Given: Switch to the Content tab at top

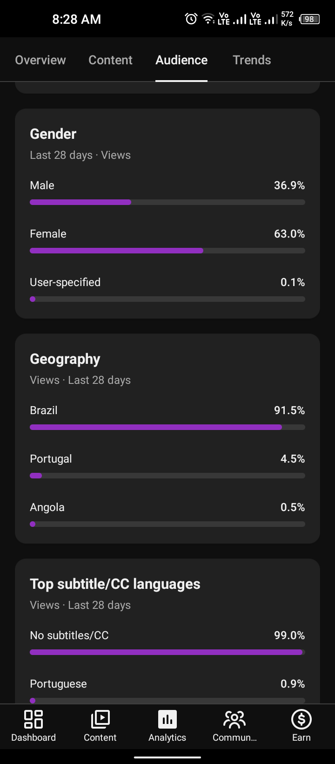Looking at the screenshot, I should 110,60.
